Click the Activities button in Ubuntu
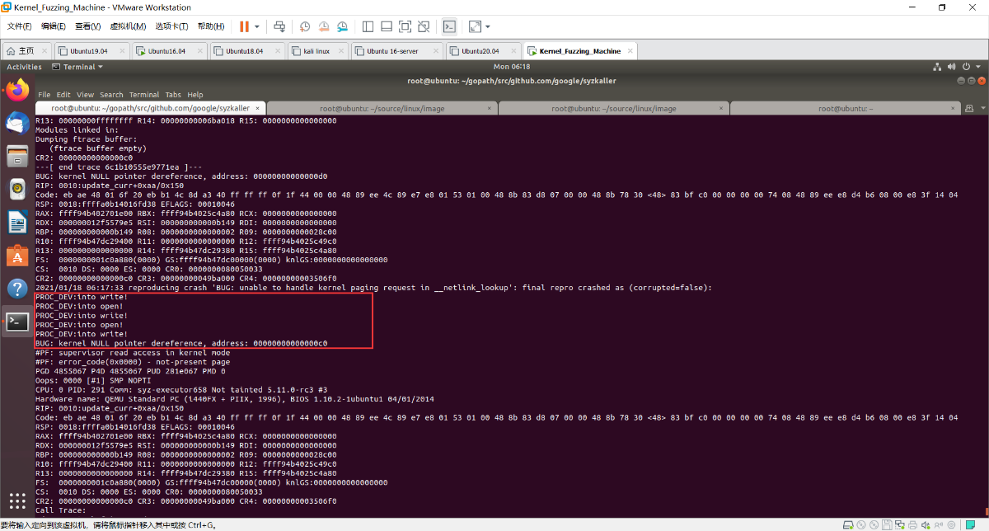Viewport: 989px width, 531px height. pos(24,67)
